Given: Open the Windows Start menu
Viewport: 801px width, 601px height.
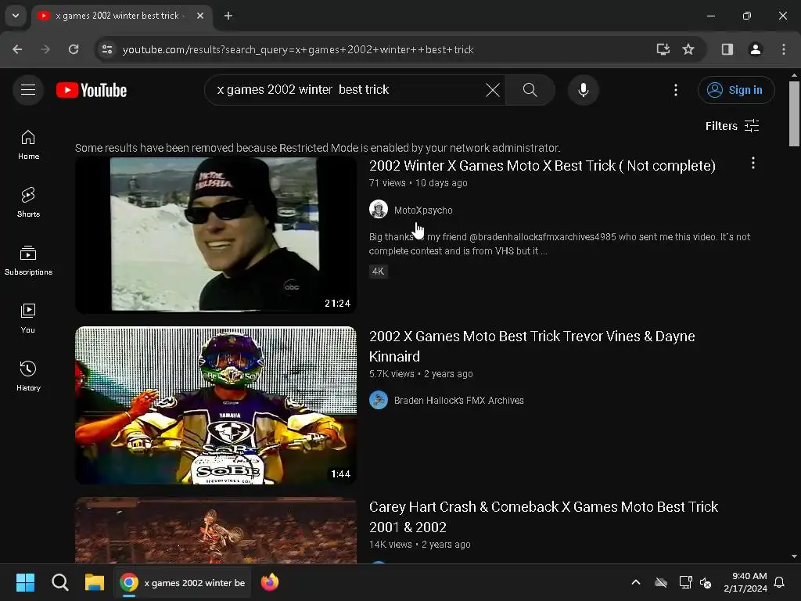Looking at the screenshot, I should [x=25, y=582].
